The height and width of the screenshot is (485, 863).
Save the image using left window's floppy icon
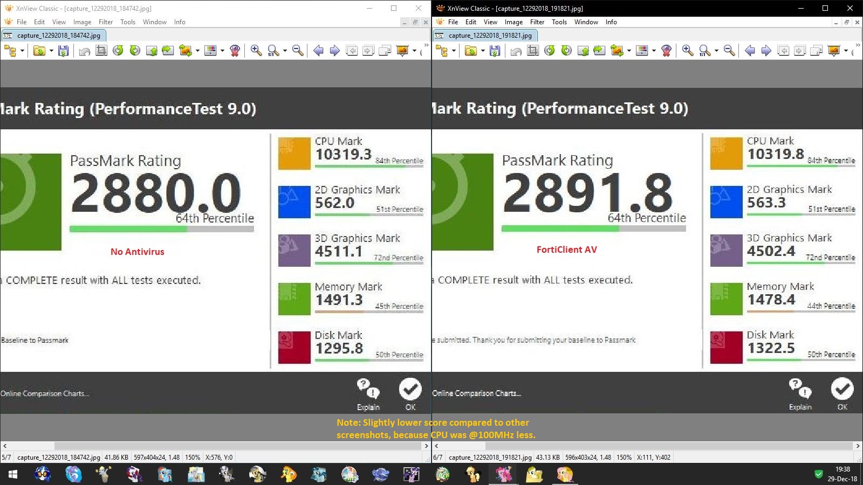point(64,51)
